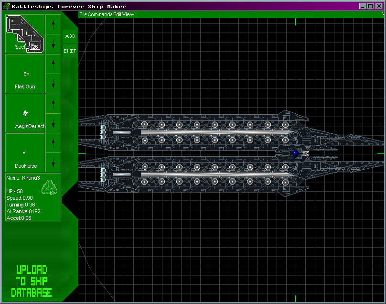Viewport: 386px width, 304px height.
Task: Open the Edit menu
Action: tap(117, 14)
